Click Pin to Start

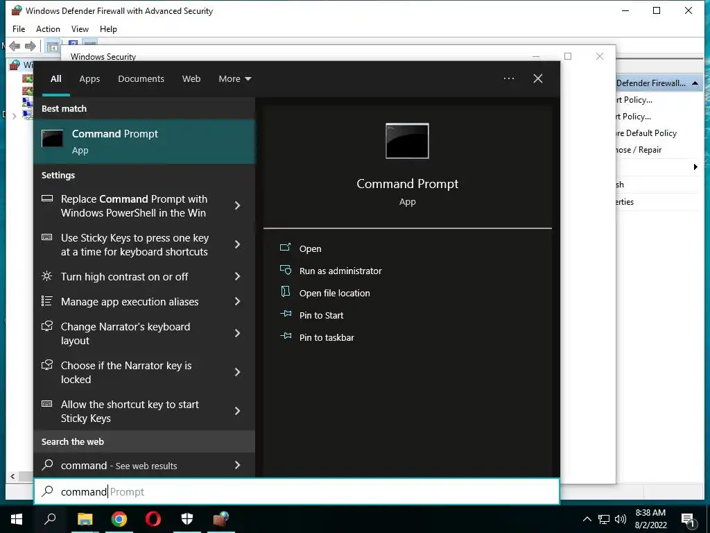tap(322, 316)
